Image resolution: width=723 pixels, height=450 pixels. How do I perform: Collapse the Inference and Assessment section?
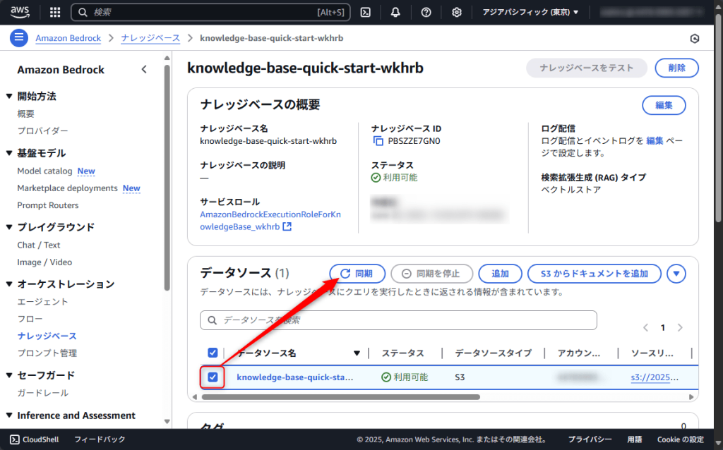click(x=9, y=415)
